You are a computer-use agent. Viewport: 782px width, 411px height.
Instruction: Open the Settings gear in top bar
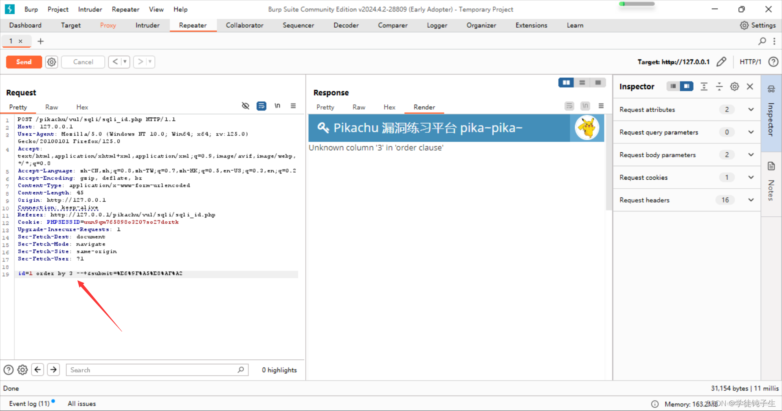(744, 25)
